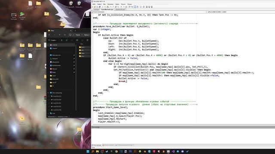Click the Player.Health line in code
This screenshot has height=154, width=275.
point(109,121)
